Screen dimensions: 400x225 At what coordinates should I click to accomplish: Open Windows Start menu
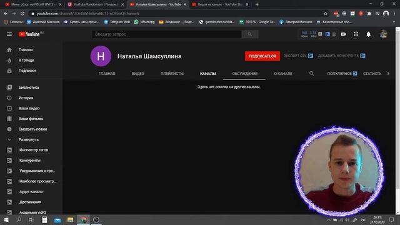(x=6, y=219)
